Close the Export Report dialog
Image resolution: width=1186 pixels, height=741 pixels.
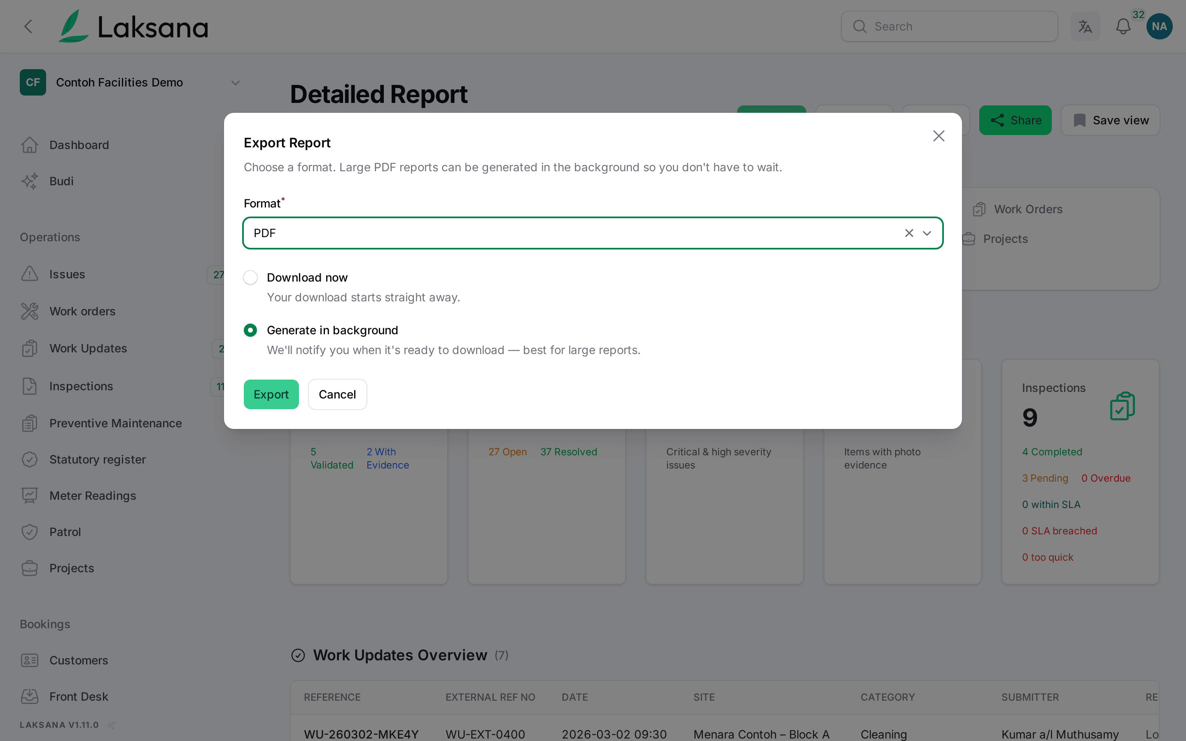coord(939,136)
